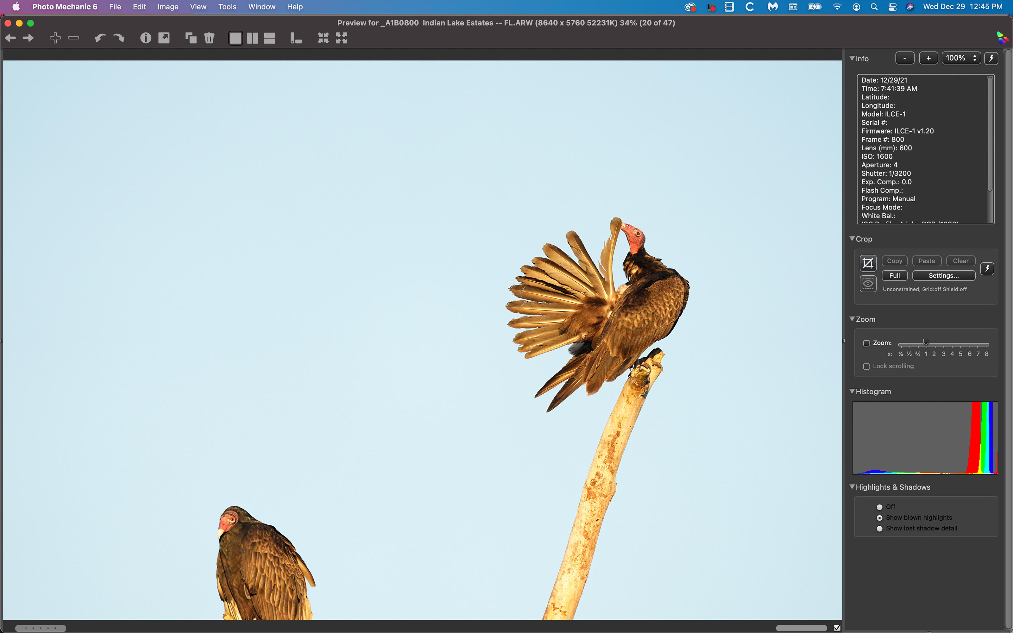The image size is (1013, 633).
Task: Collapse the Zoom section
Action: click(852, 319)
